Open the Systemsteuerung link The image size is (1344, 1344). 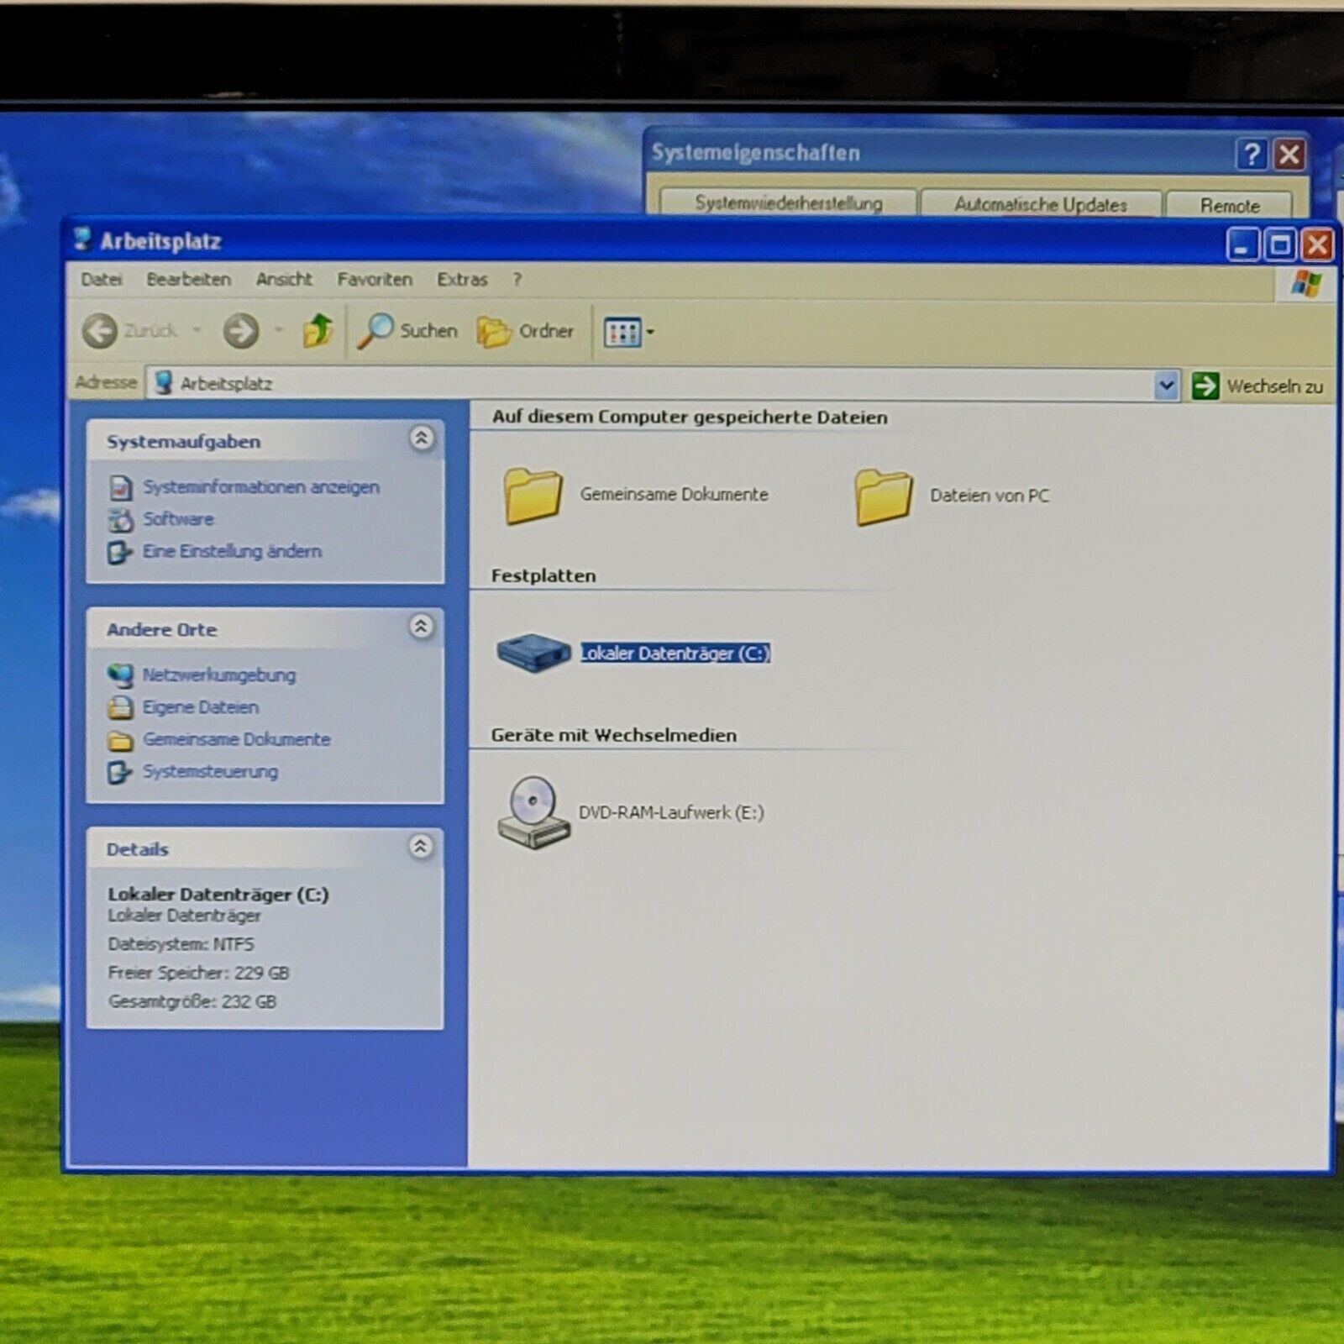(x=210, y=771)
